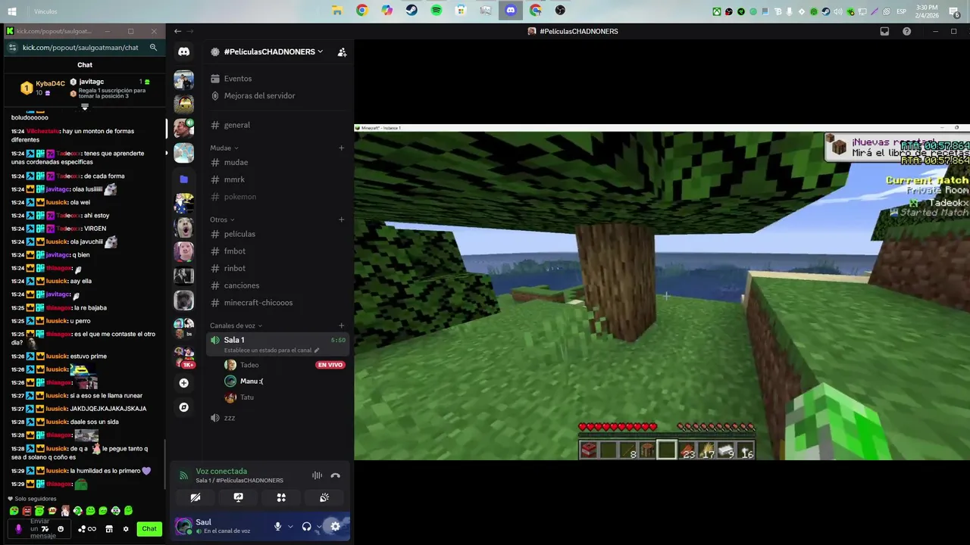
Task: Open Steam from Windows taskbar
Action: (411, 11)
